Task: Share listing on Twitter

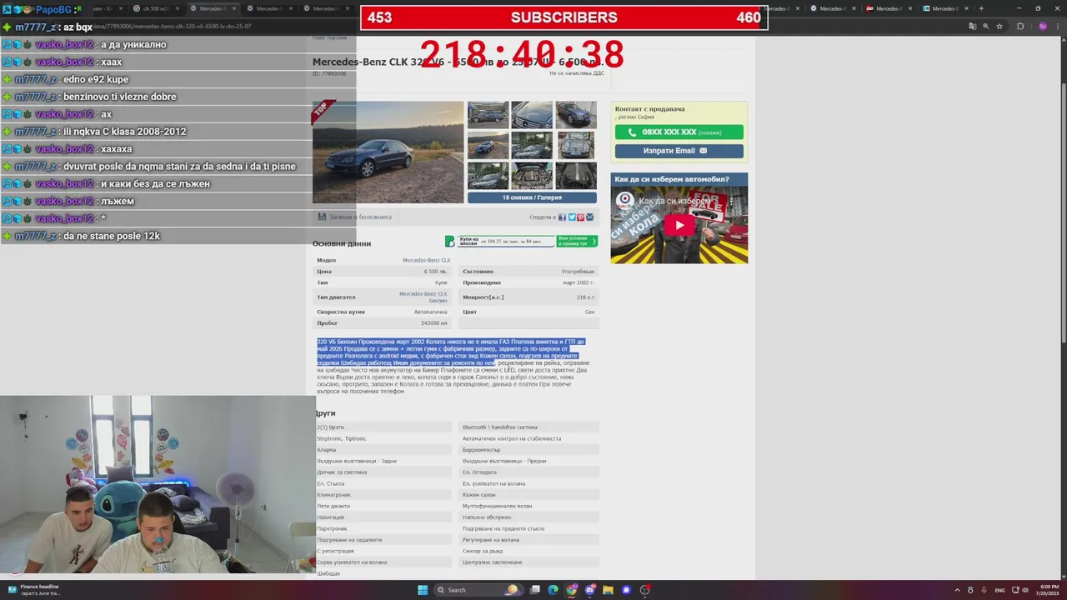Action: (572, 217)
